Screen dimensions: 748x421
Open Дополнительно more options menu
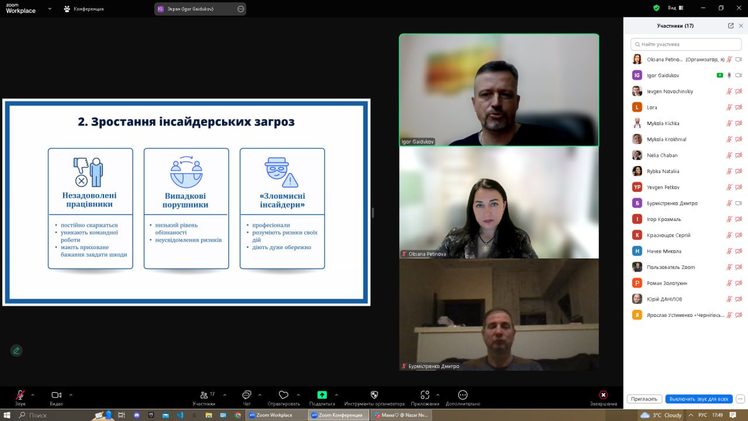click(x=463, y=398)
